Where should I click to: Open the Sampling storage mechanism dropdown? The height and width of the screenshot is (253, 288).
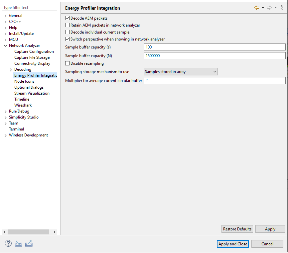click(215, 71)
